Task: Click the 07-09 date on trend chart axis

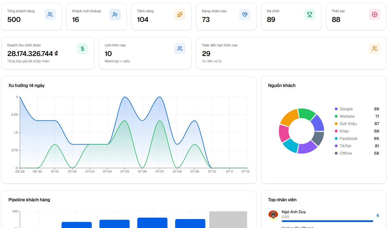Action: [x=195, y=171]
